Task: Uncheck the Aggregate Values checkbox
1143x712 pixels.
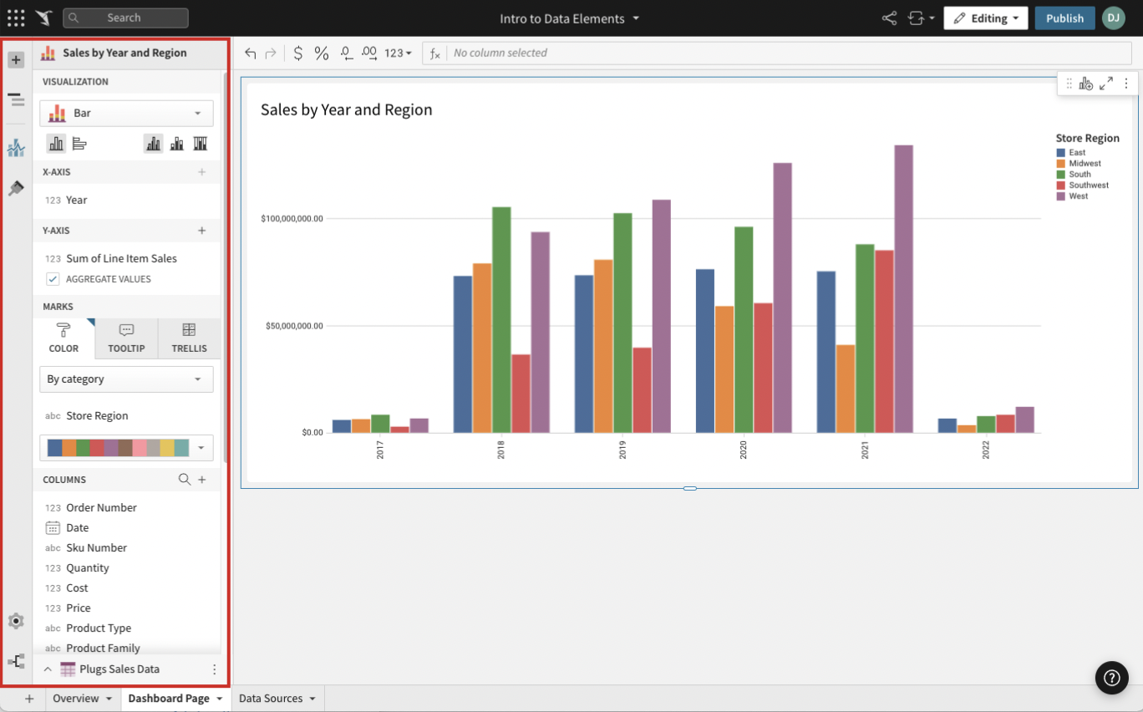Action: (53, 279)
